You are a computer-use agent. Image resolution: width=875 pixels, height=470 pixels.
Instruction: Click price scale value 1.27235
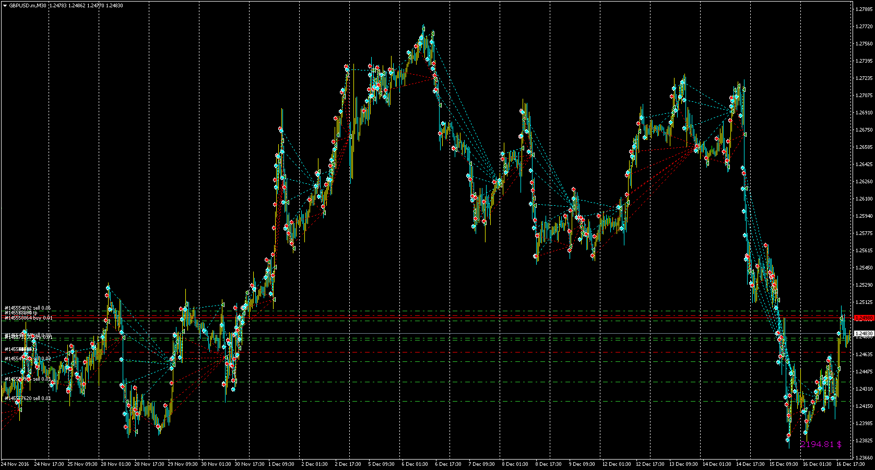click(865, 78)
